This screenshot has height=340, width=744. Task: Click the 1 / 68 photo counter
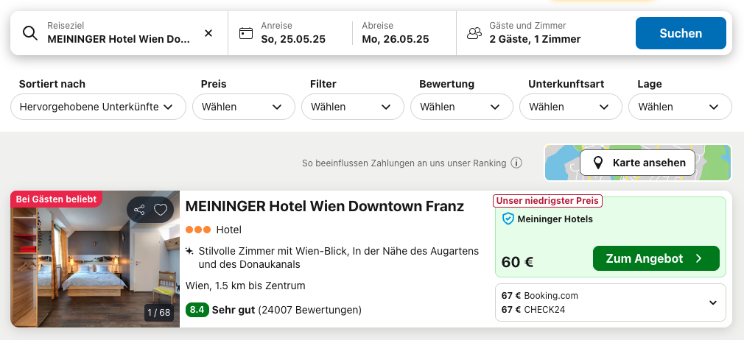pyautogui.click(x=158, y=313)
